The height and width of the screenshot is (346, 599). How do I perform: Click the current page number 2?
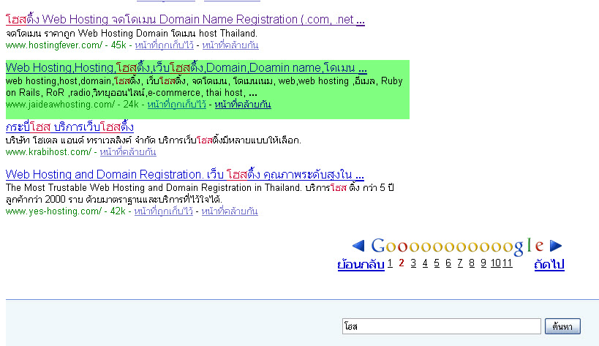pyautogui.click(x=402, y=263)
